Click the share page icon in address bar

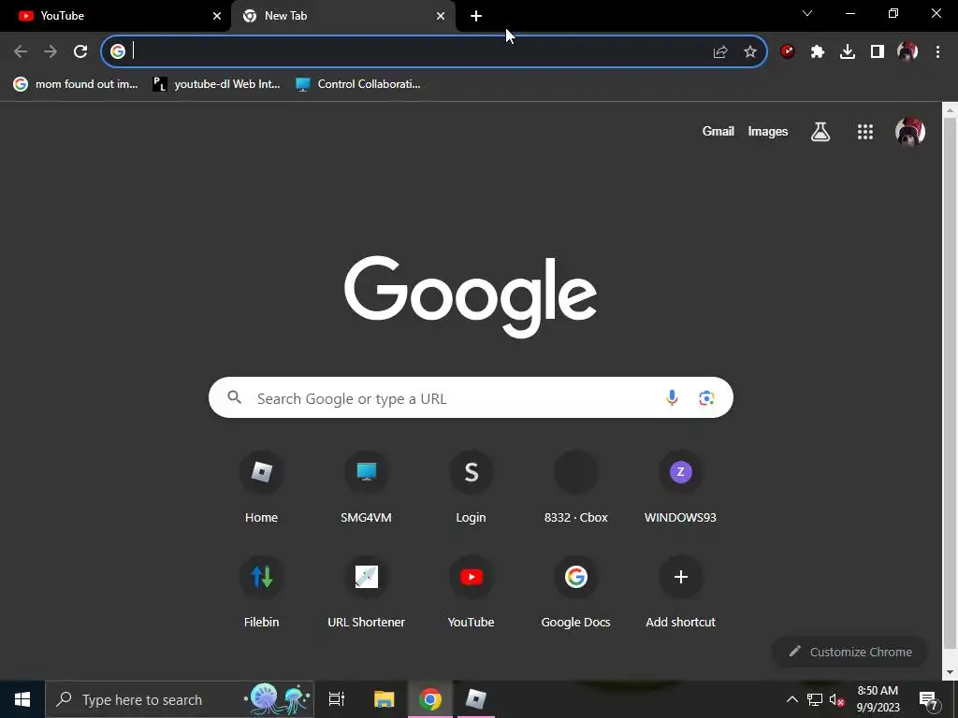(x=720, y=52)
